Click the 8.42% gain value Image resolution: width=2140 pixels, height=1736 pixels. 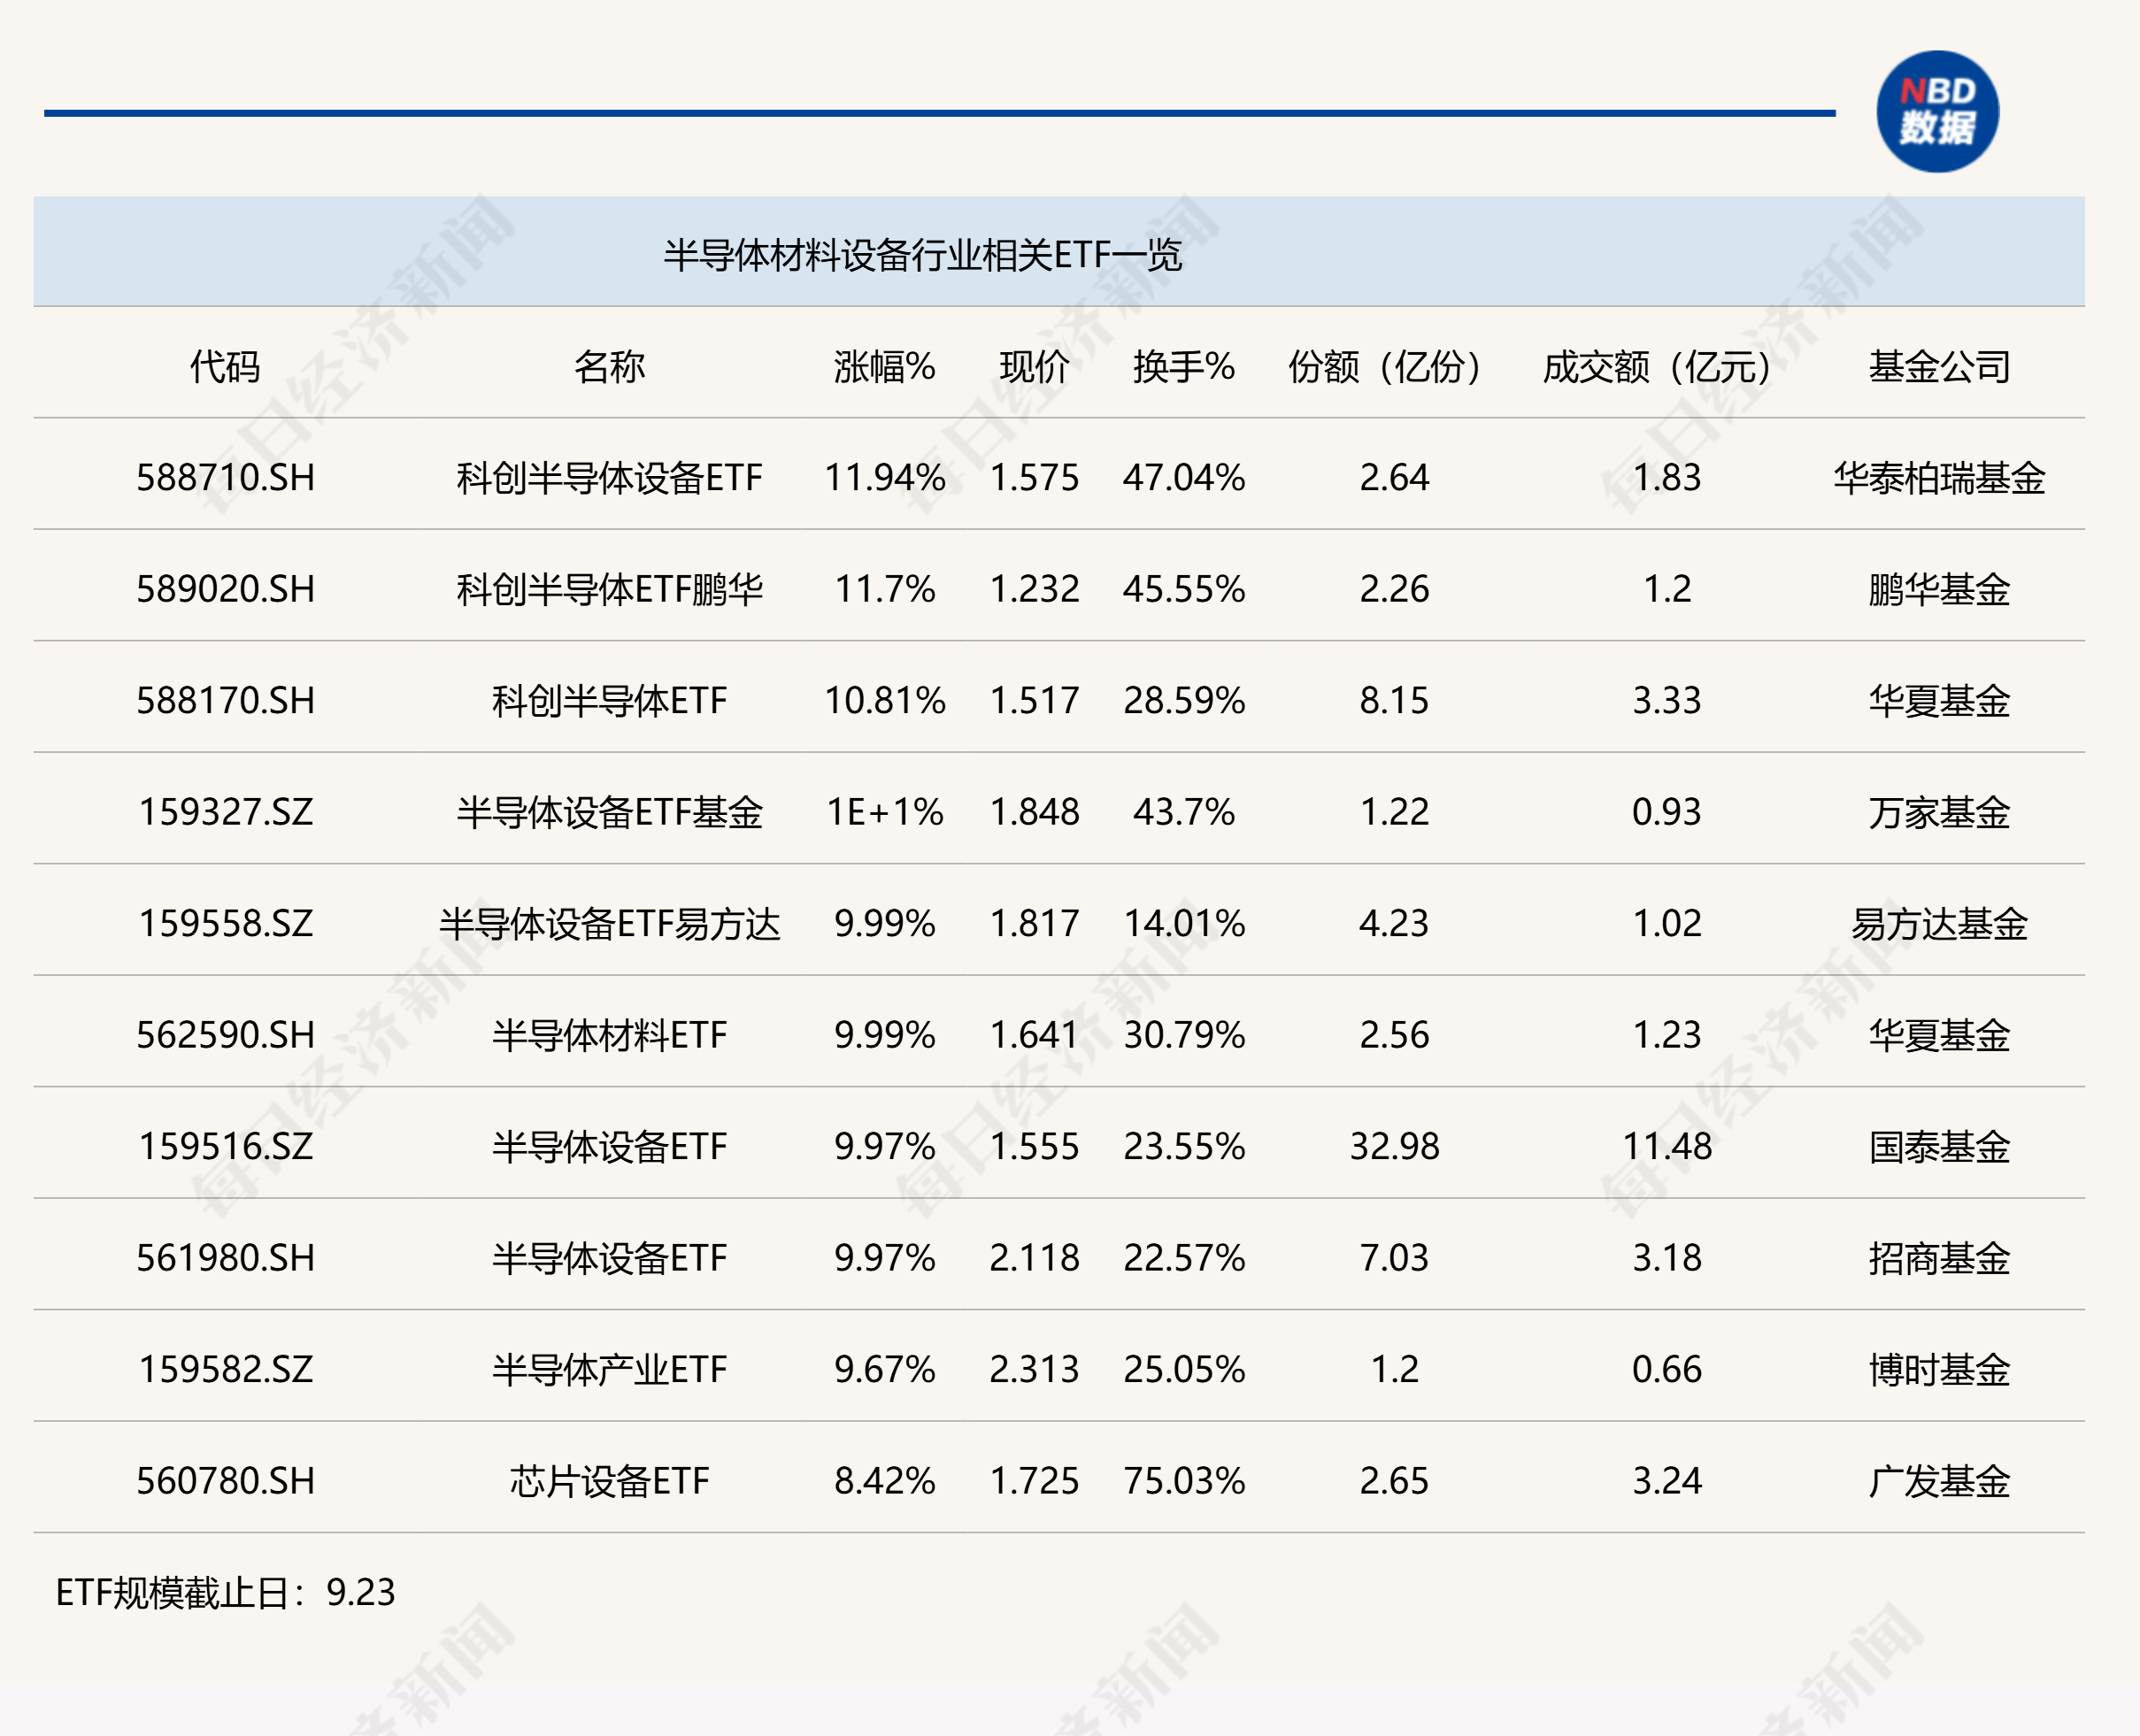coord(884,1481)
